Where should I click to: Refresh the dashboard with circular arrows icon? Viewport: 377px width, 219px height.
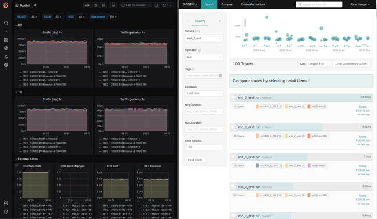pyautogui.click(x=164, y=5)
